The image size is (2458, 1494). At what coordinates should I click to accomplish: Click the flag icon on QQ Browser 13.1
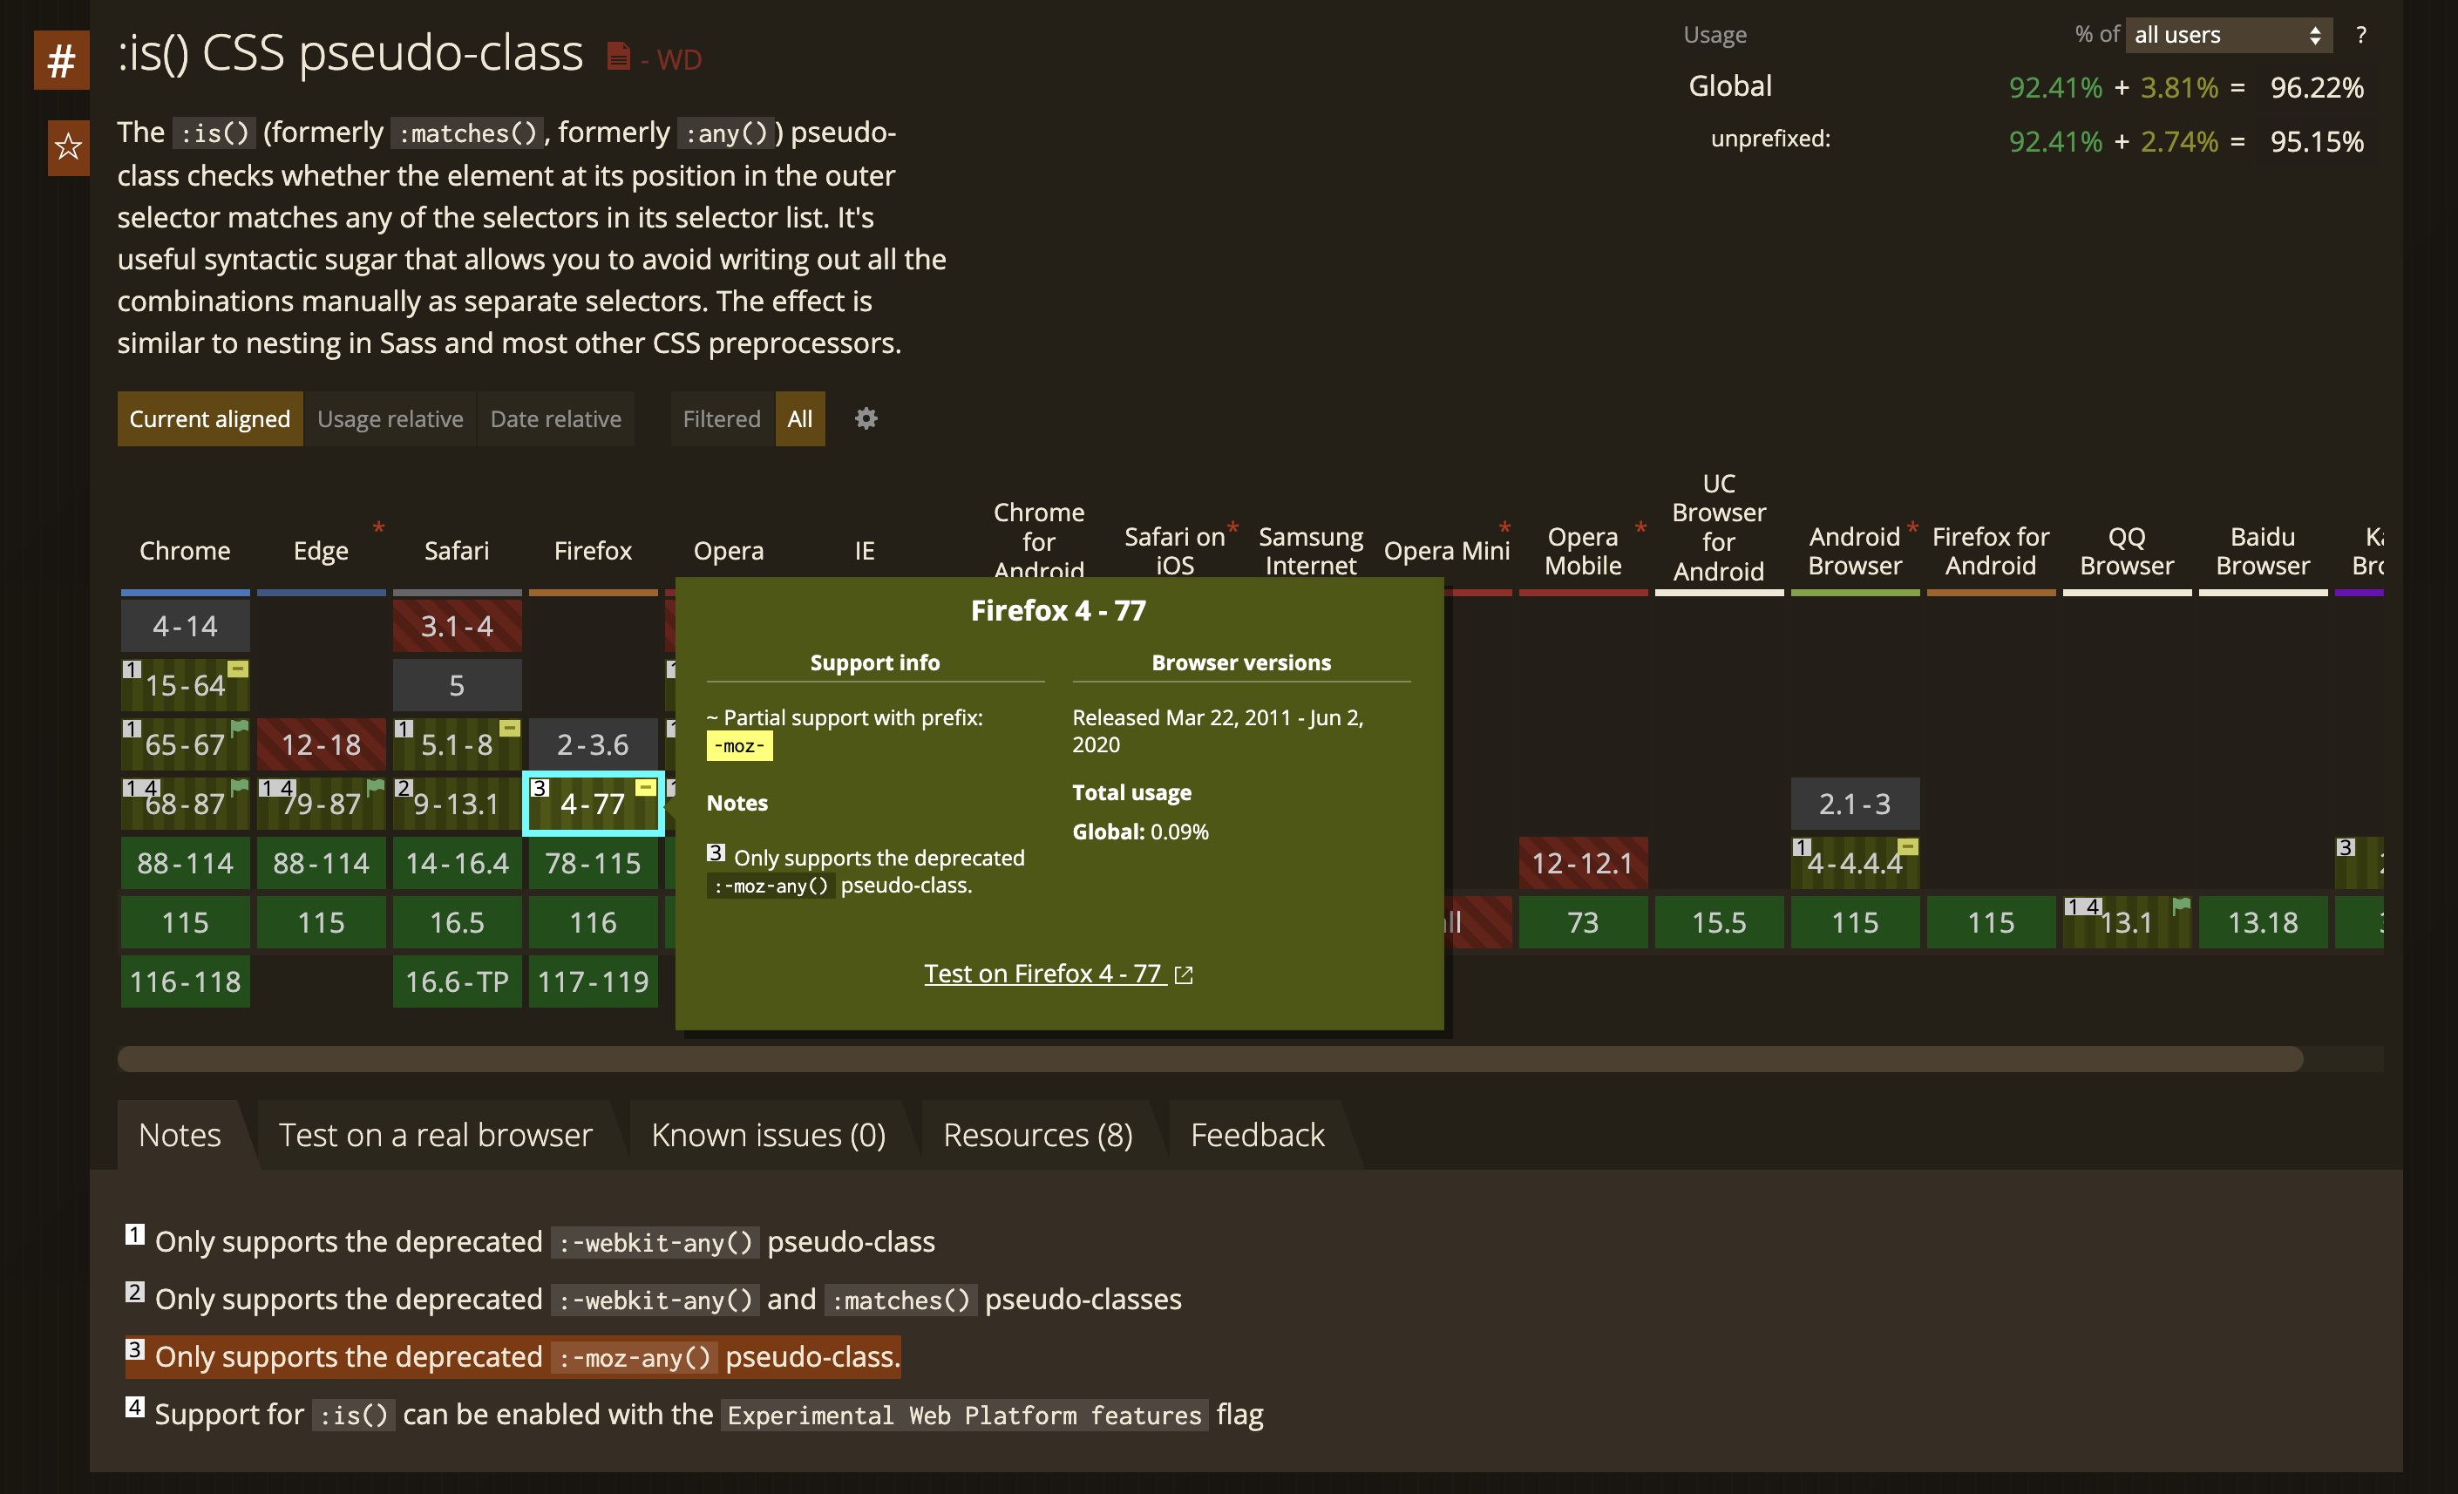coord(2182,906)
